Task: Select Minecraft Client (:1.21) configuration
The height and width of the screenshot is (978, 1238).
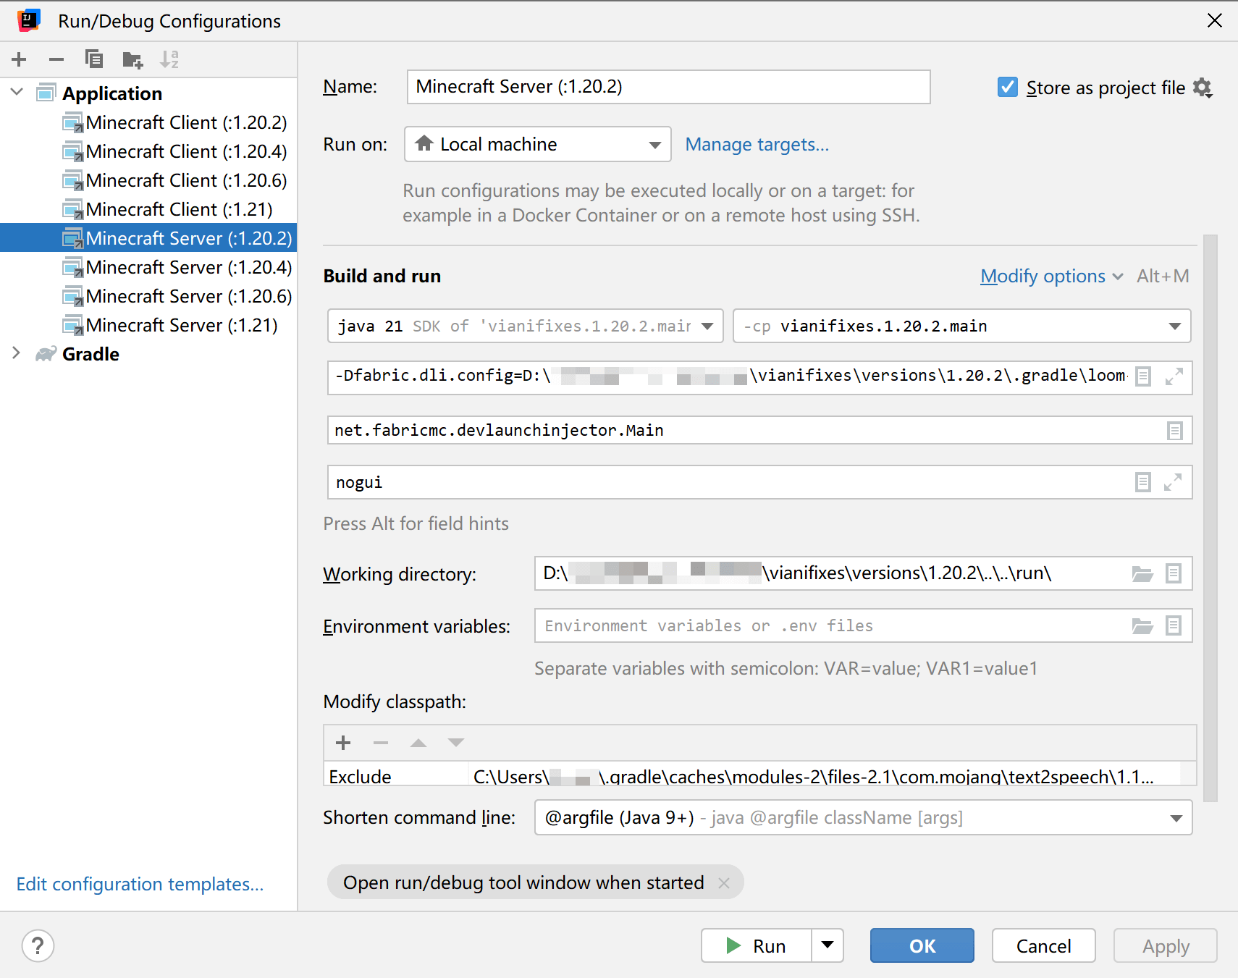Action: (179, 209)
